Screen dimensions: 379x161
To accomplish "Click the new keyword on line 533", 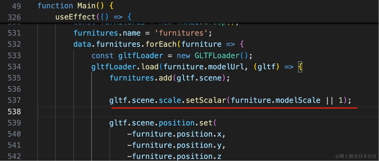I will point(183,56).
